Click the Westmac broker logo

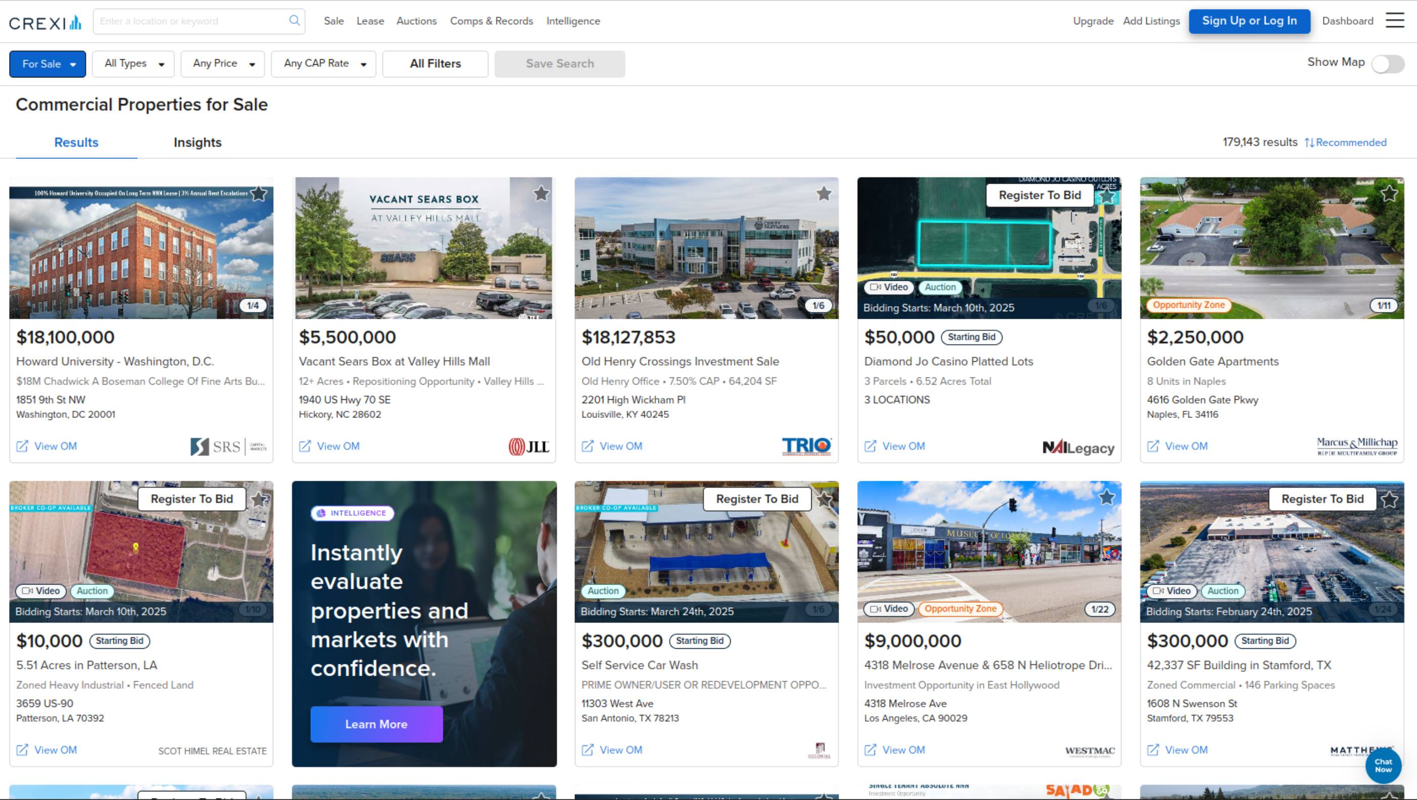(x=1090, y=751)
